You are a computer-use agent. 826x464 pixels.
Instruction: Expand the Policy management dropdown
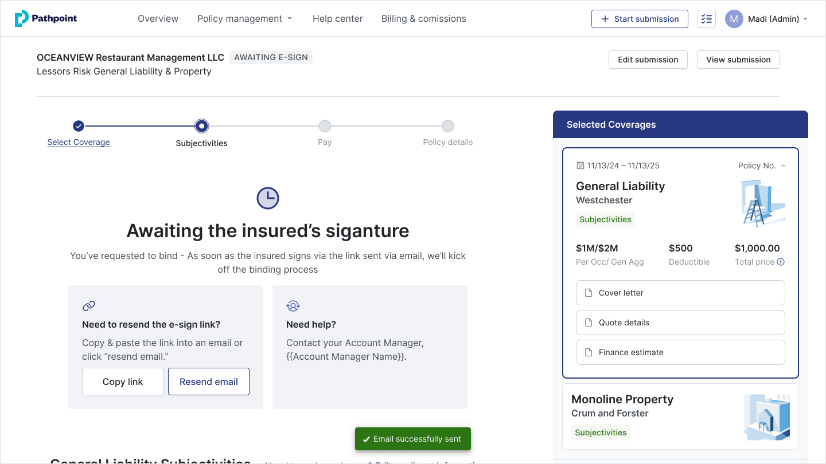coord(245,19)
